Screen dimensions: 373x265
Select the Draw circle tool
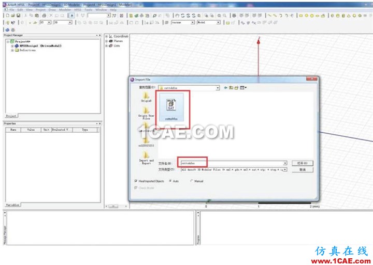pos(306,15)
